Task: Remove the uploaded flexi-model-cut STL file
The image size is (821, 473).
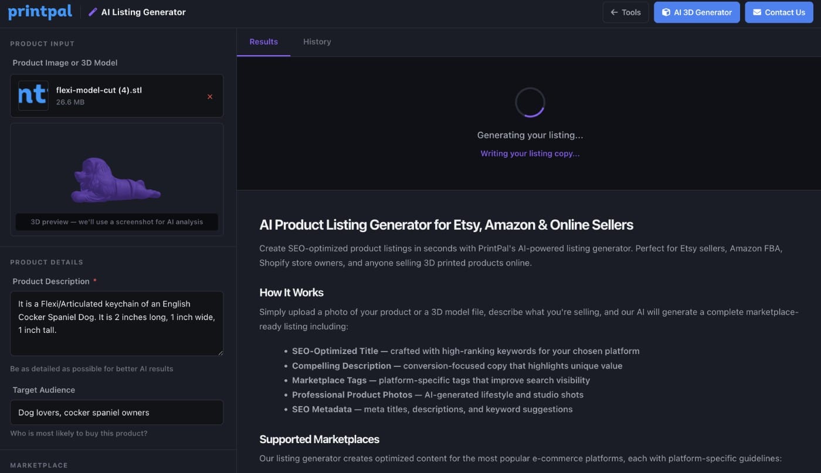Action: [210, 97]
